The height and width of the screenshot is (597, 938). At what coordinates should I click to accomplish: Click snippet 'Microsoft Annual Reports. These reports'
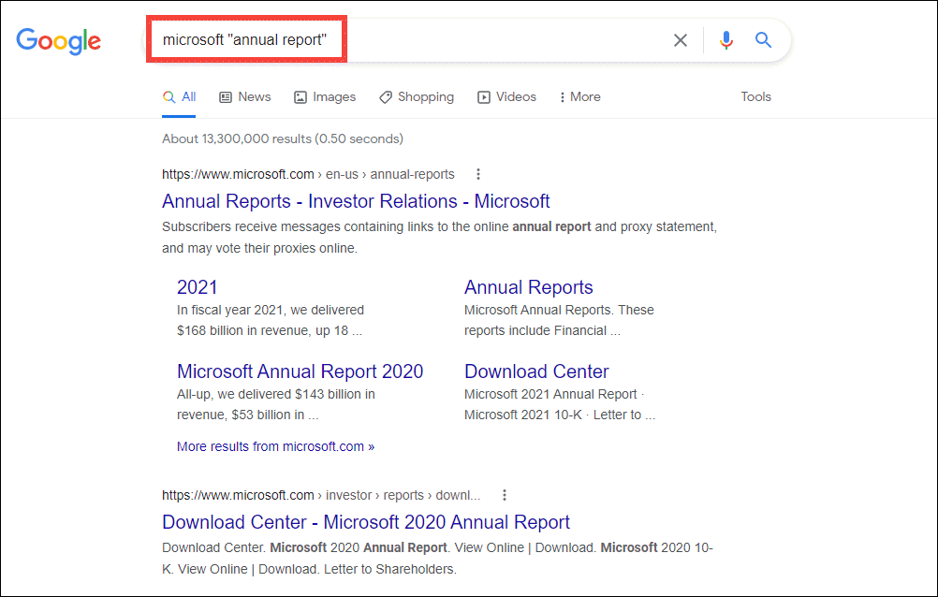coord(559,320)
